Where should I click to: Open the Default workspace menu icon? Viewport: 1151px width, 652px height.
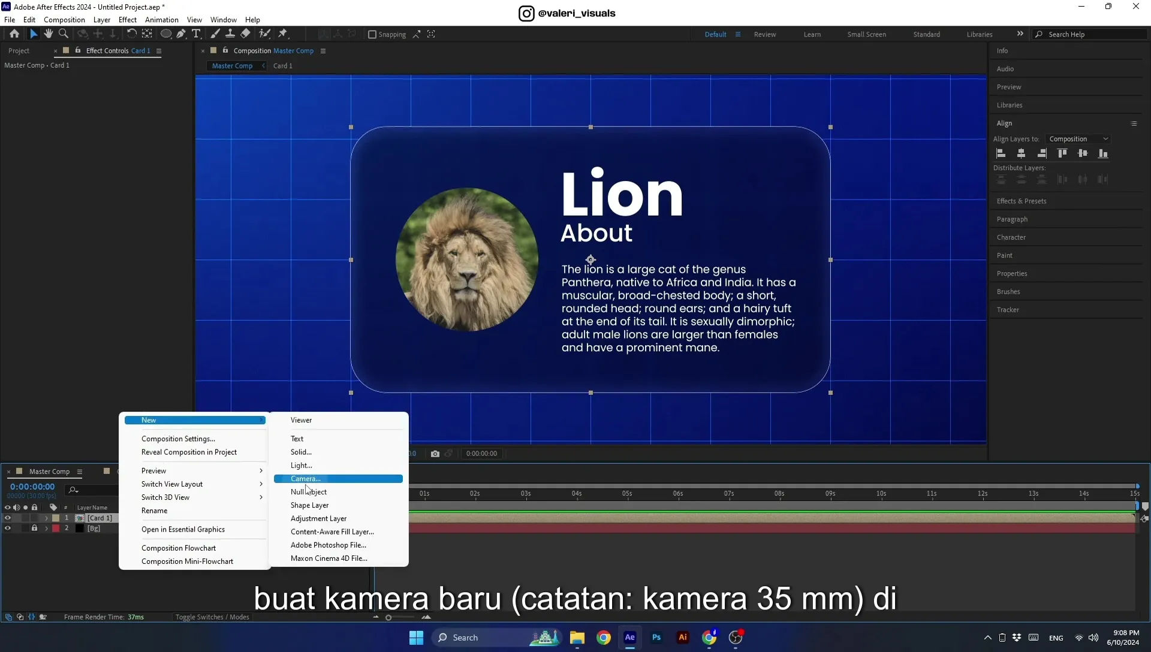point(738,34)
